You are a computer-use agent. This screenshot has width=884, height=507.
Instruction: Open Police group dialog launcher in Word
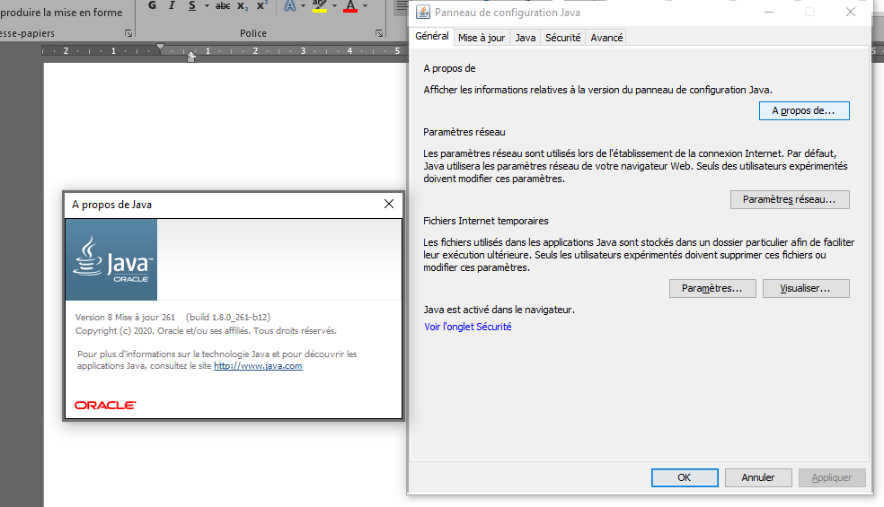379,33
